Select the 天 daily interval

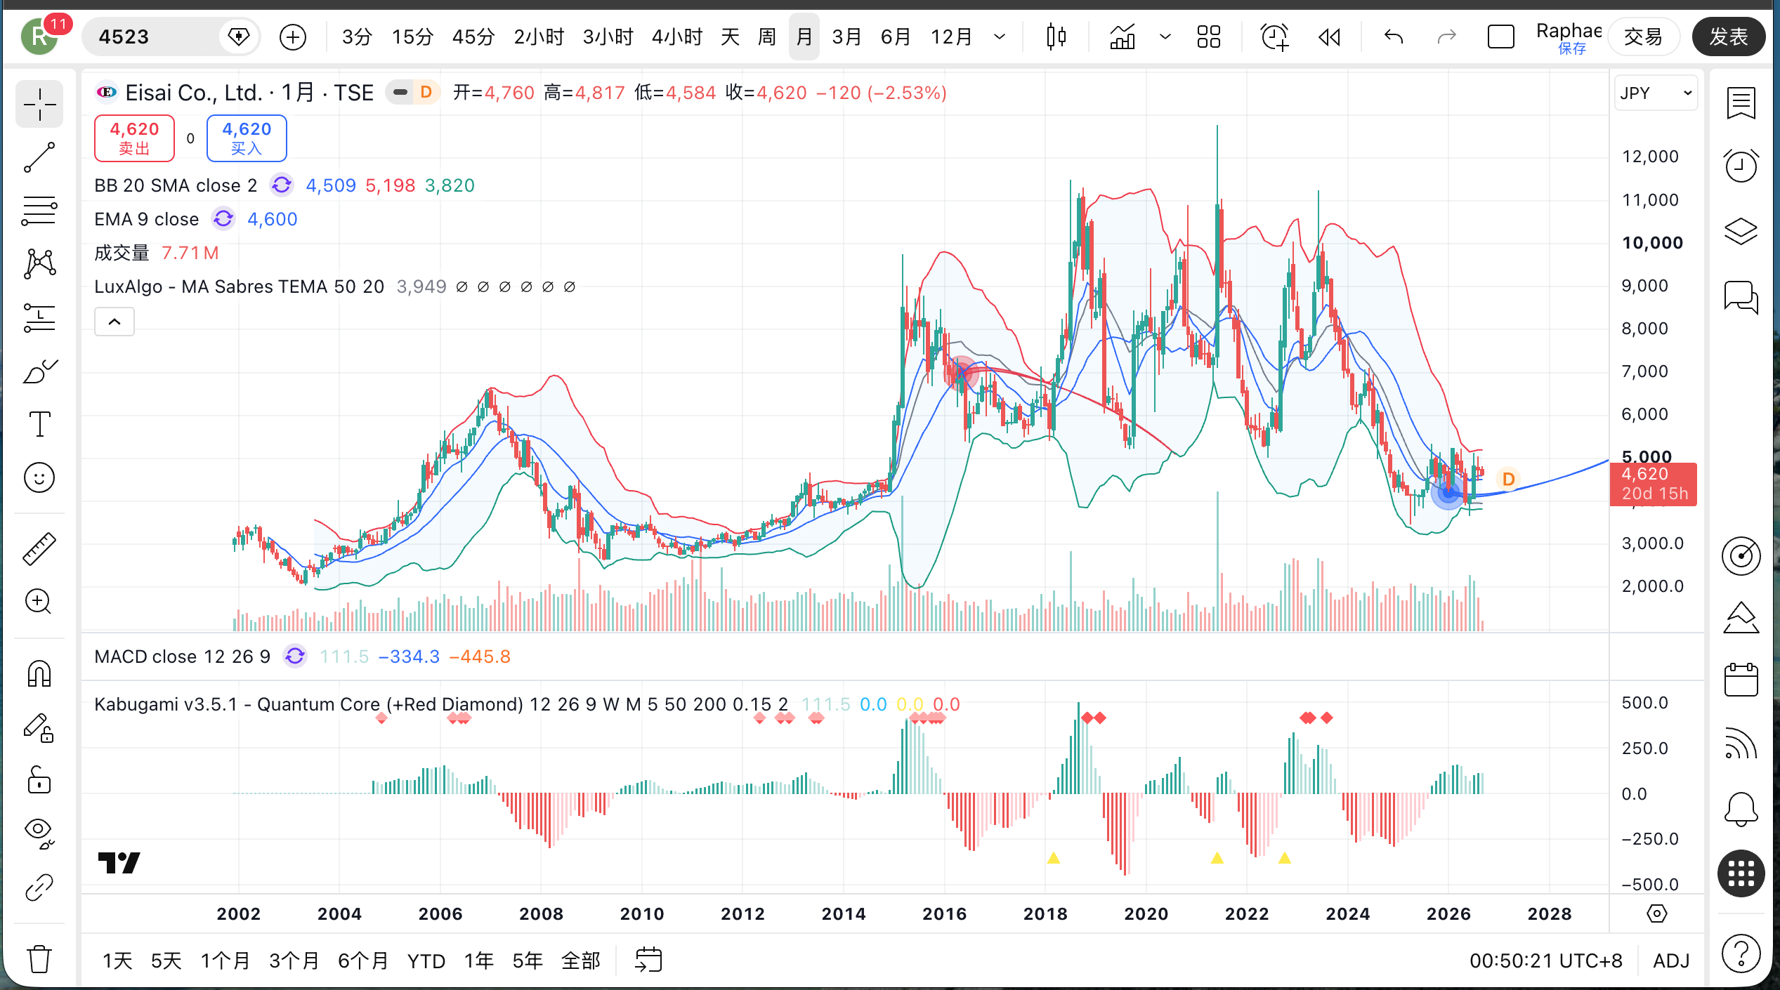(730, 37)
